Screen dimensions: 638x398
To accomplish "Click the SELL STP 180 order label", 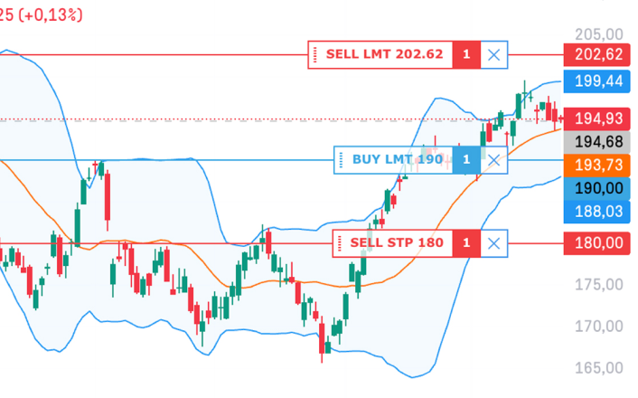I will [397, 242].
